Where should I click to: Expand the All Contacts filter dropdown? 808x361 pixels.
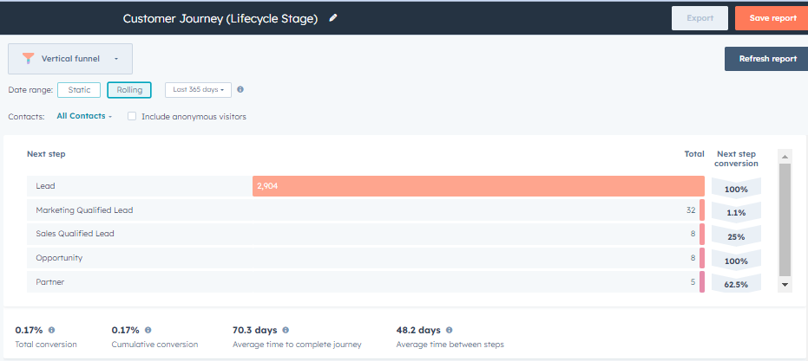pos(84,116)
